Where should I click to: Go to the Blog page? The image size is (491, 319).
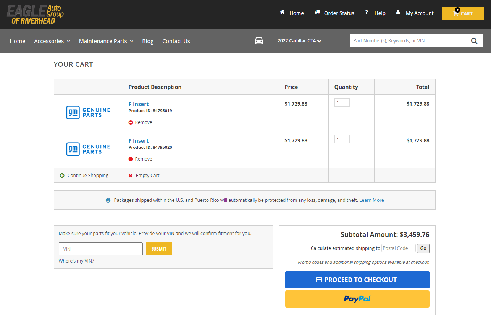tap(148, 41)
